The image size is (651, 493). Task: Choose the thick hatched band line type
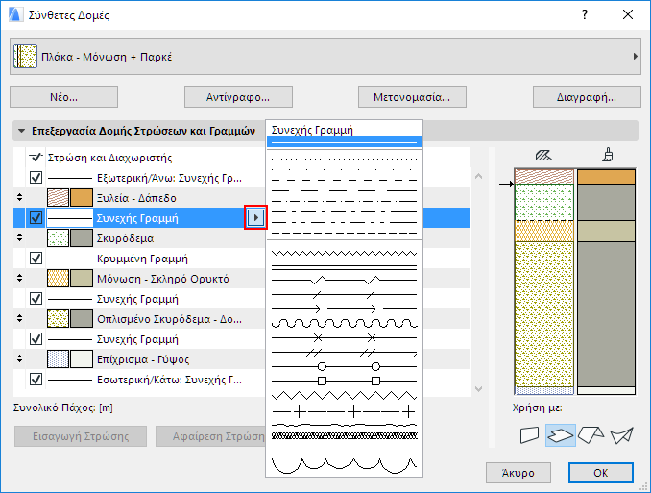click(x=344, y=435)
